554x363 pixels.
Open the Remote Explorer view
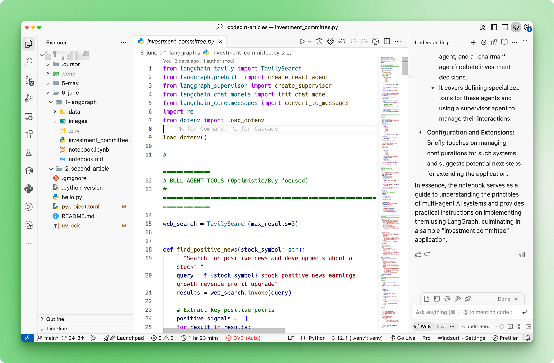point(29,117)
